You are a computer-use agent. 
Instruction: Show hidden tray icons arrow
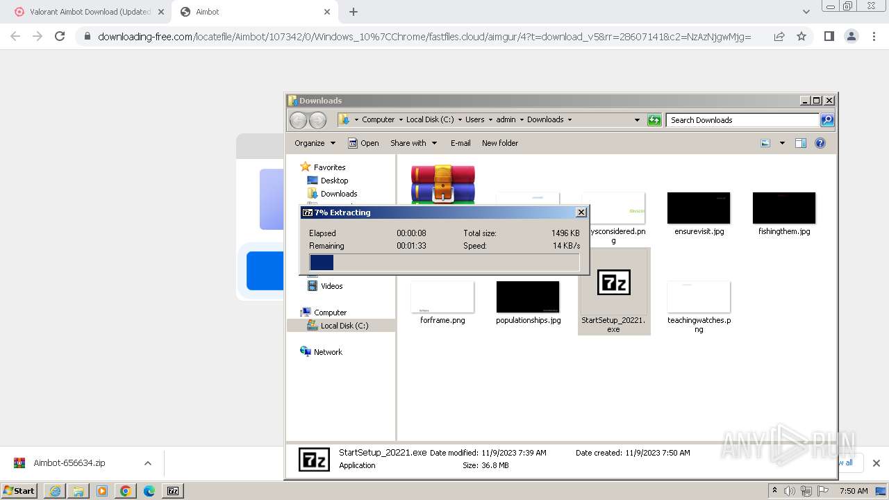coord(774,491)
